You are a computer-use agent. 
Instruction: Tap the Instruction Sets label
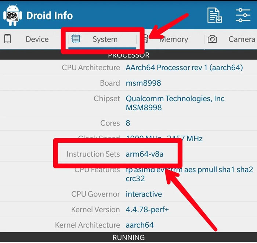(x=93, y=154)
